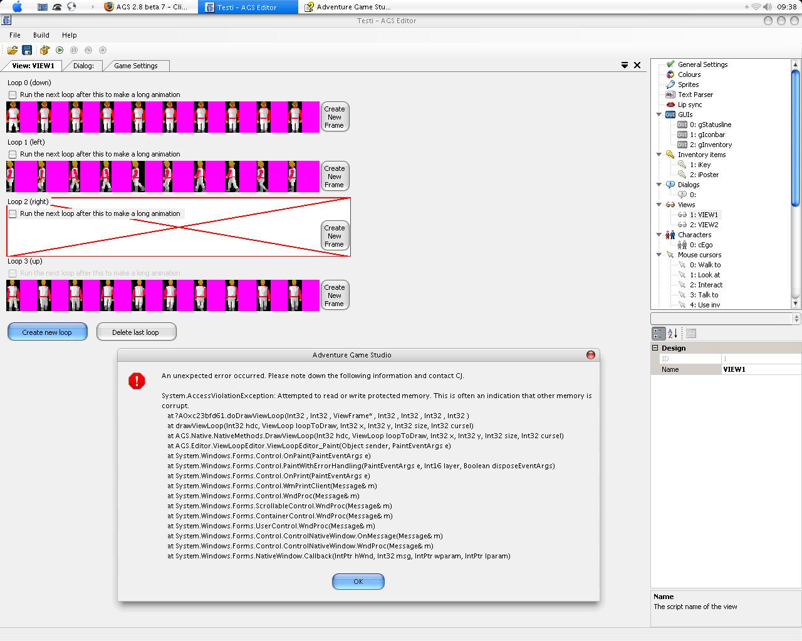Select the Categorized view icon in property grid
This screenshot has height=641, width=802.
tap(659, 334)
